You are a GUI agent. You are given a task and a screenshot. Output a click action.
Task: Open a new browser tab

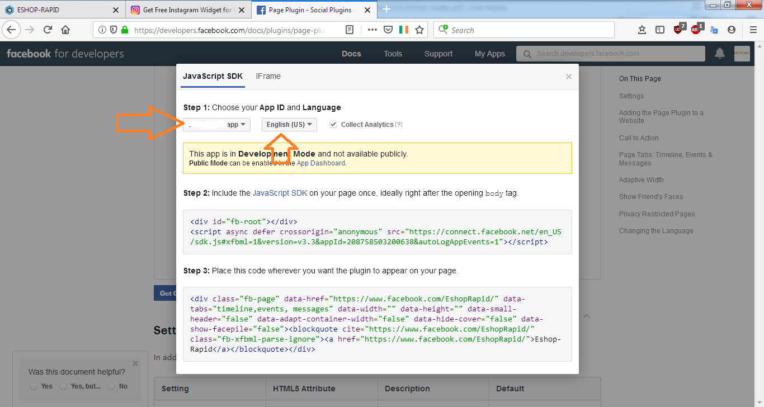[386, 10]
